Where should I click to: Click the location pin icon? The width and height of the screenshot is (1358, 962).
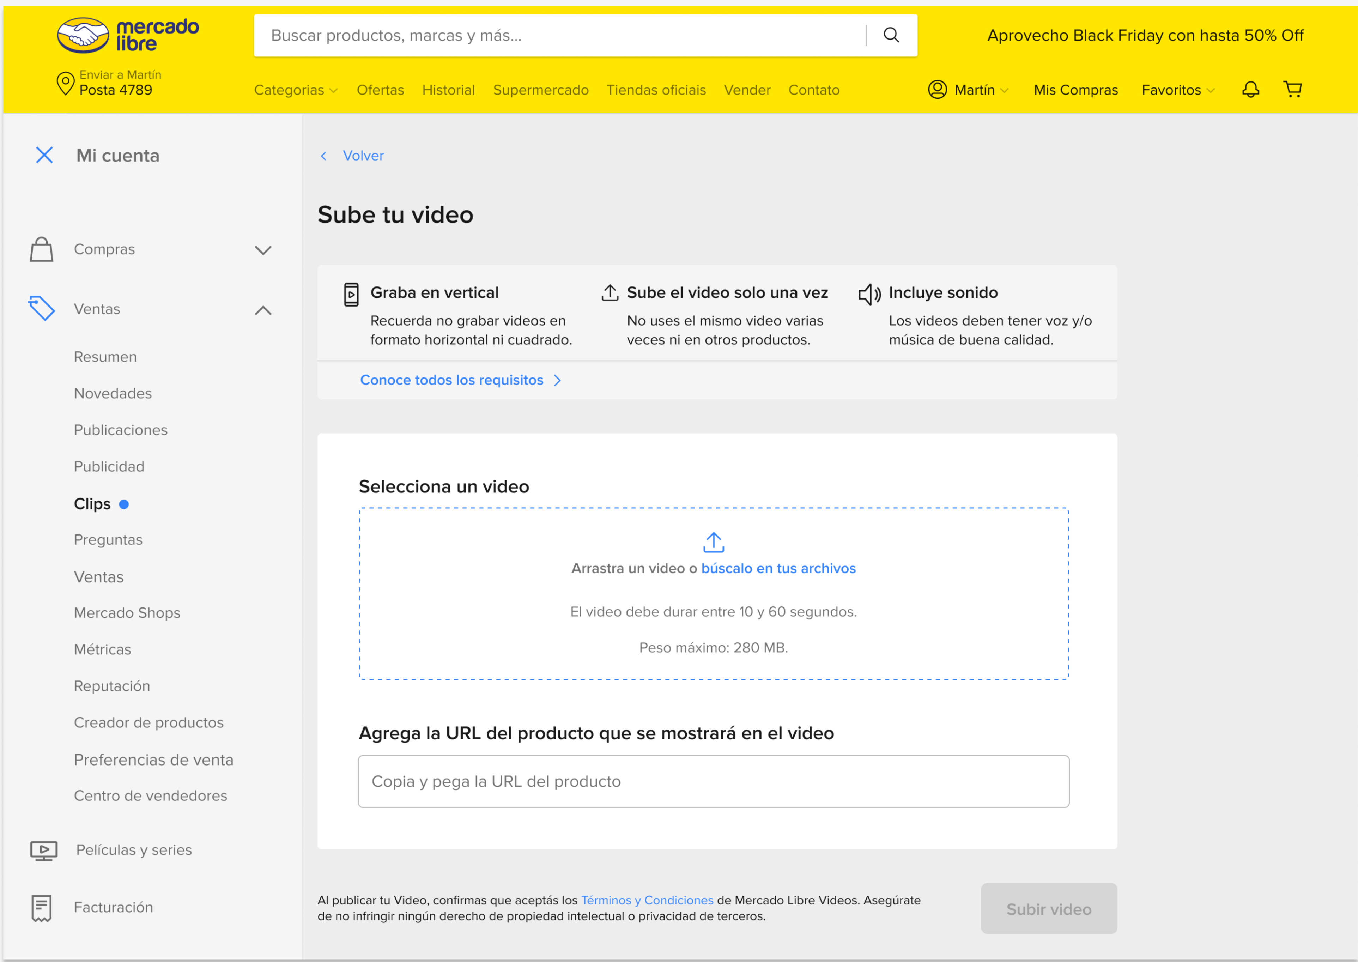65,84
